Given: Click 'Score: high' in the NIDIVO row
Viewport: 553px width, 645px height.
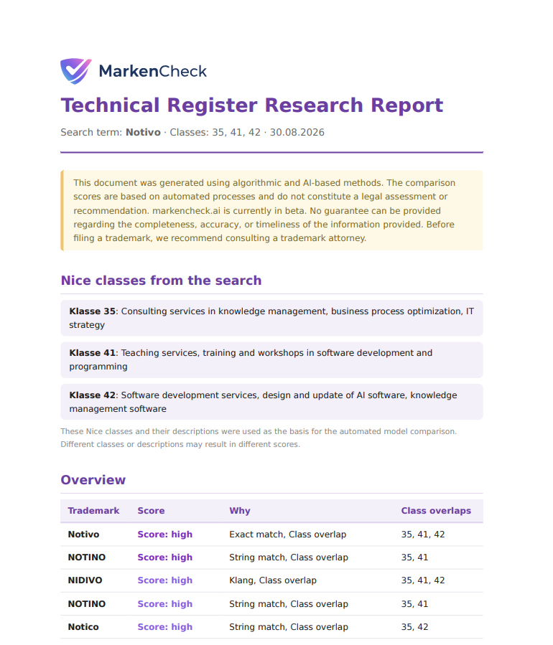Looking at the screenshot, I should click(x=164, y=580).
